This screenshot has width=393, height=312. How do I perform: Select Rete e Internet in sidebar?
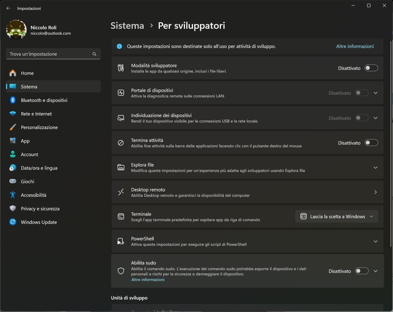pos(36,114)
